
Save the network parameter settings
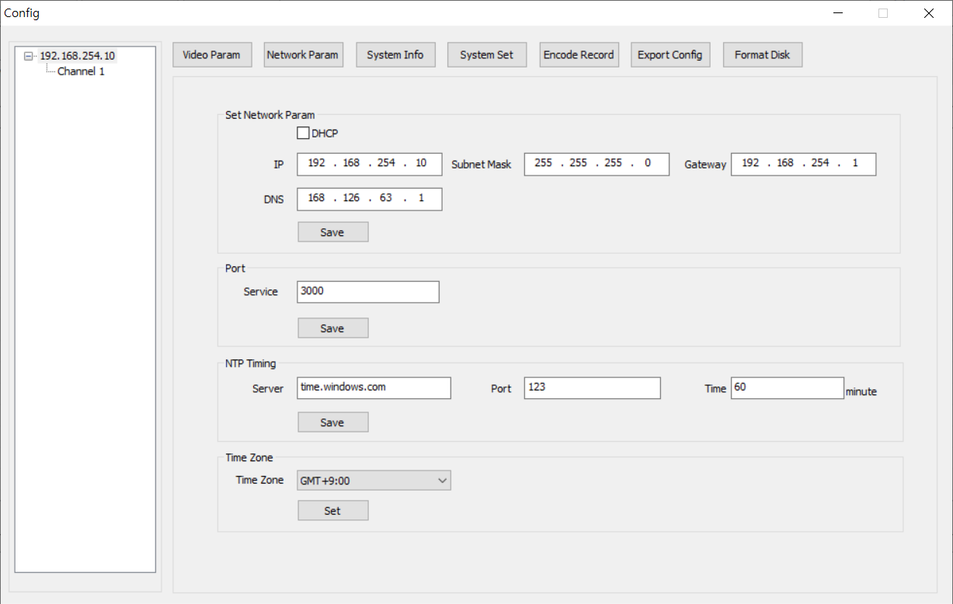pyautogui.click(x=332, y=232)
